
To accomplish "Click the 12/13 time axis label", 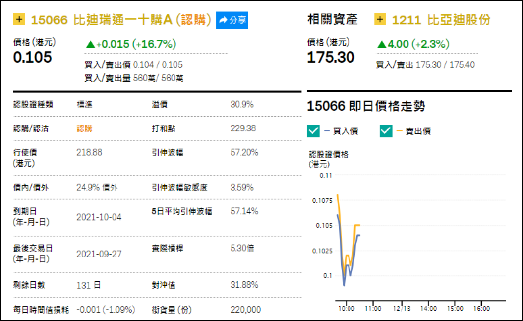I will [x=402, y=308].
